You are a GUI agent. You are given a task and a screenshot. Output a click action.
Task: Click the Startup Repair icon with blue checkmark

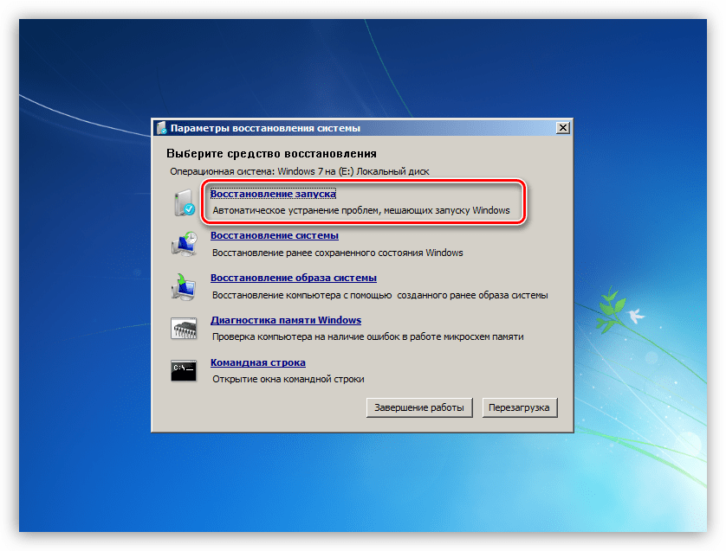tap(184, 203)
